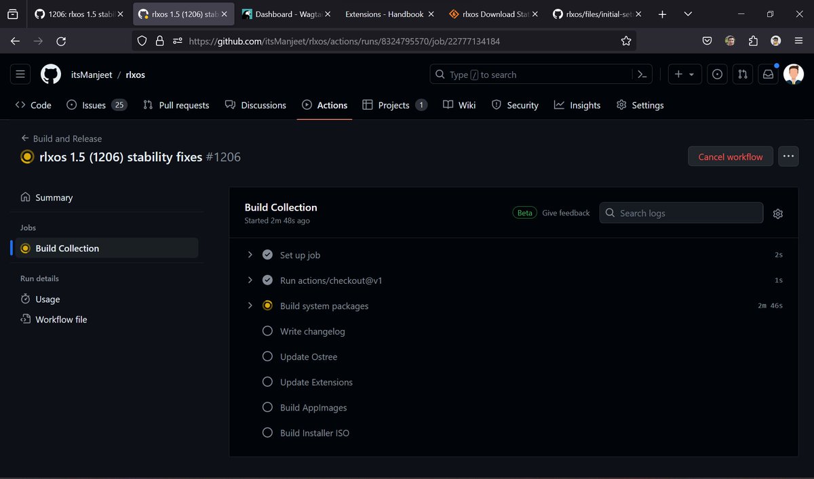
Task: Open the more workflow options ellipsis
Action: 788,157
